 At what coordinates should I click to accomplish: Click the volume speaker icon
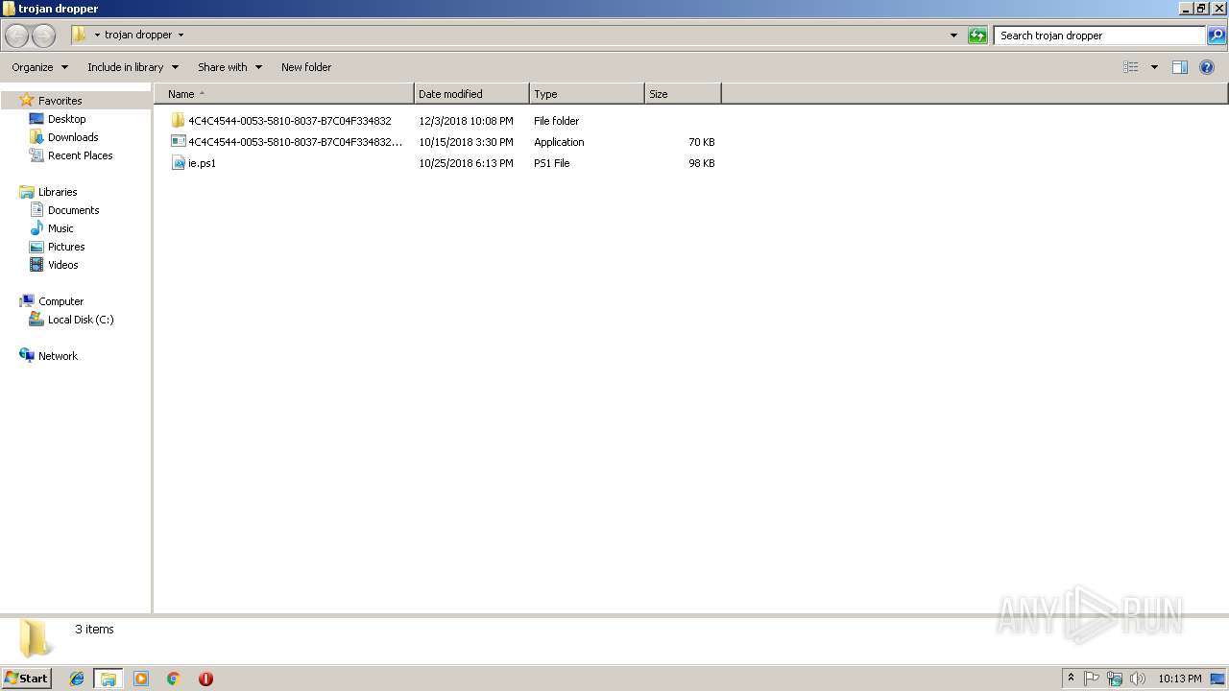(1138, 679)
